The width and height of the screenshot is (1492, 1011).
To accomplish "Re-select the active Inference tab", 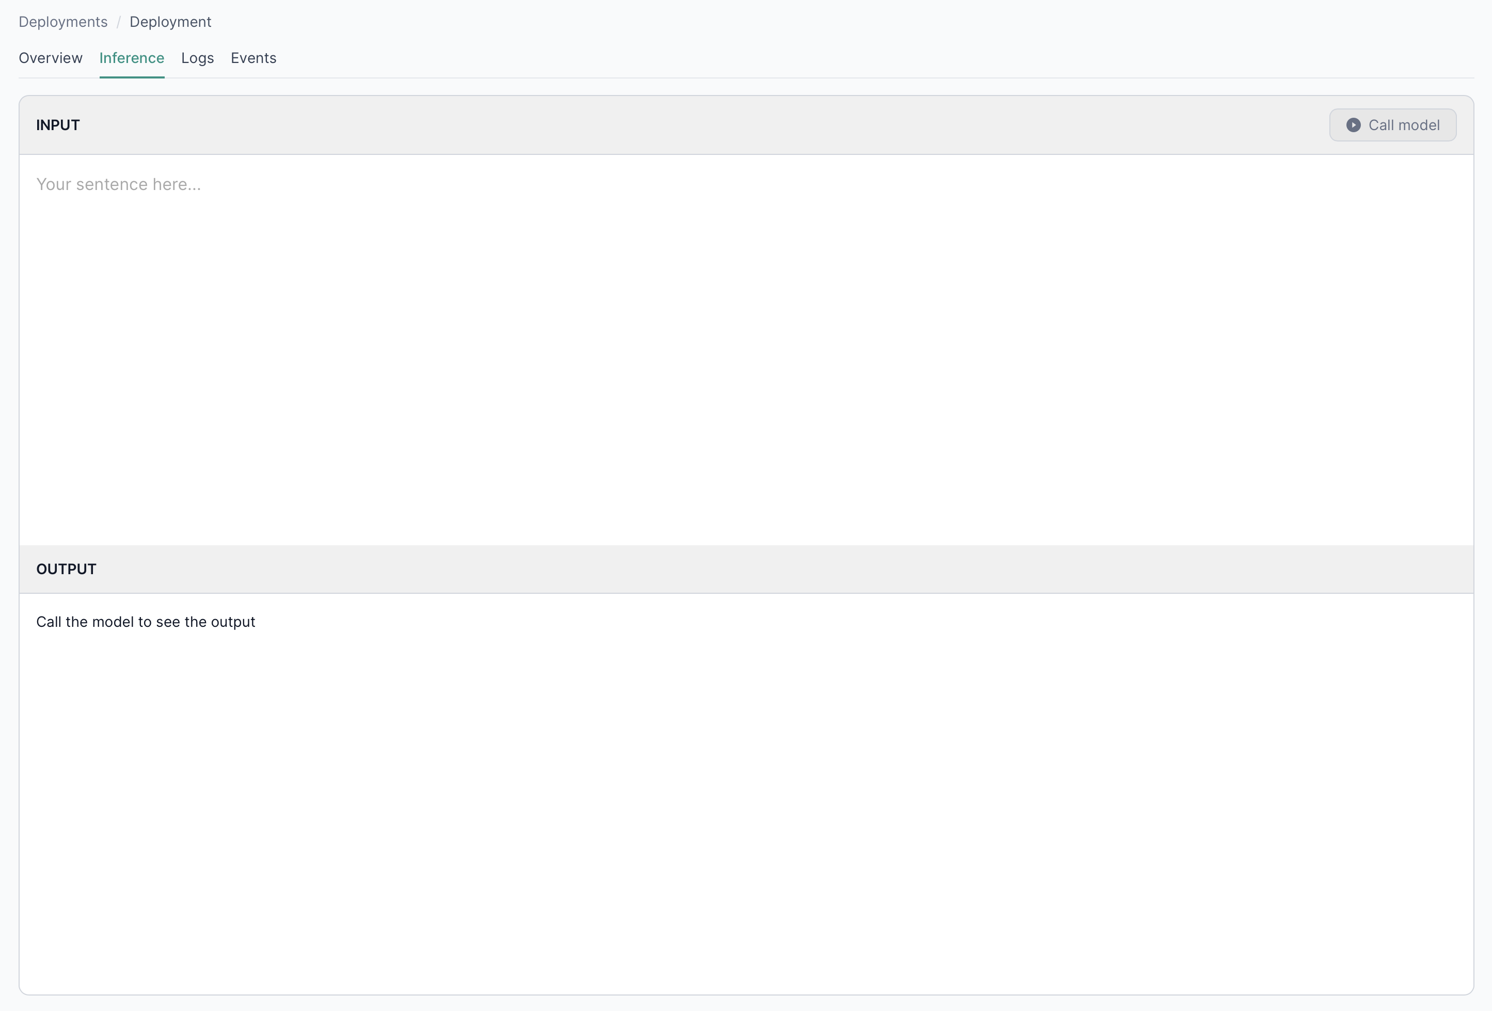I will pyautogui.click(x=132, y=58).
